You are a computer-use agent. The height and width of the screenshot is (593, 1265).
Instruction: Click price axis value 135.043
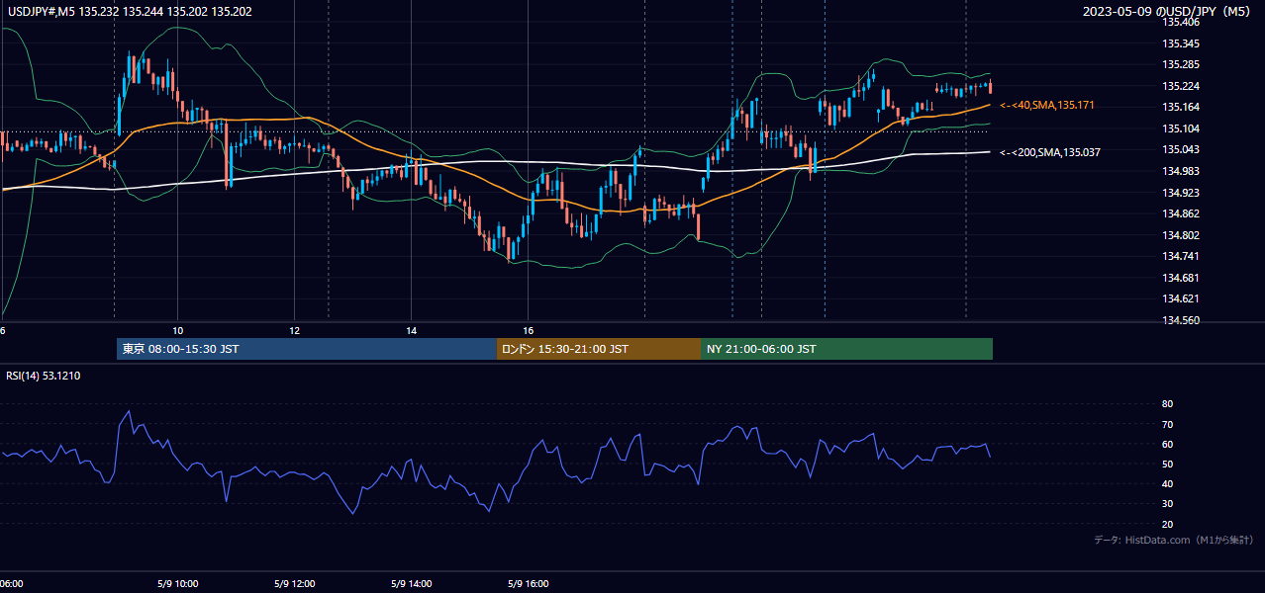pos(1181,150)
